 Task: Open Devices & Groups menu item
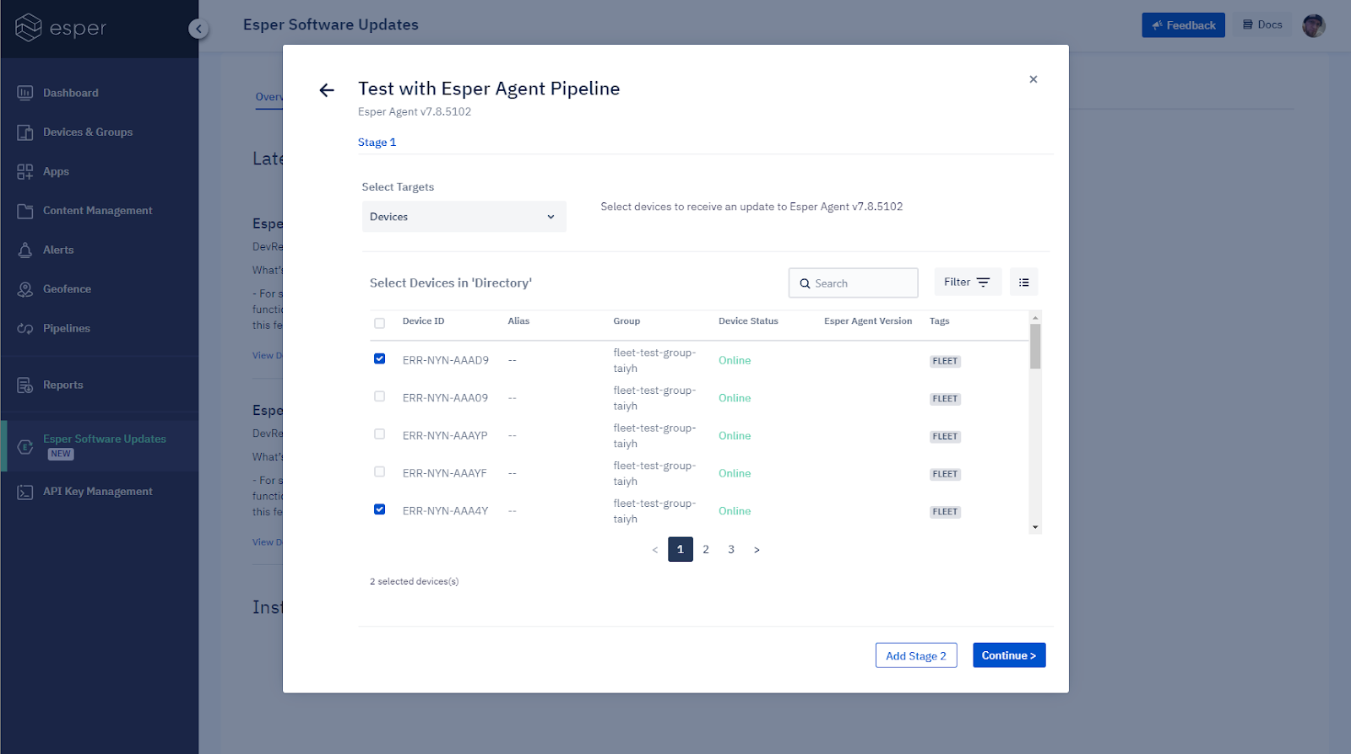pyautogui.click(x=88, y=132)
